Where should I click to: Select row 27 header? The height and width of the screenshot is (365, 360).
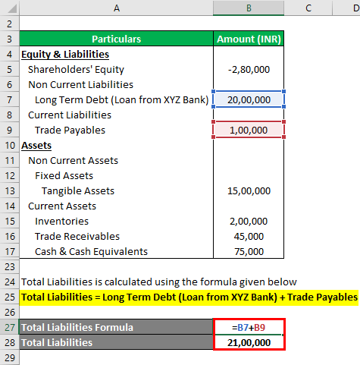pos(10,327)
